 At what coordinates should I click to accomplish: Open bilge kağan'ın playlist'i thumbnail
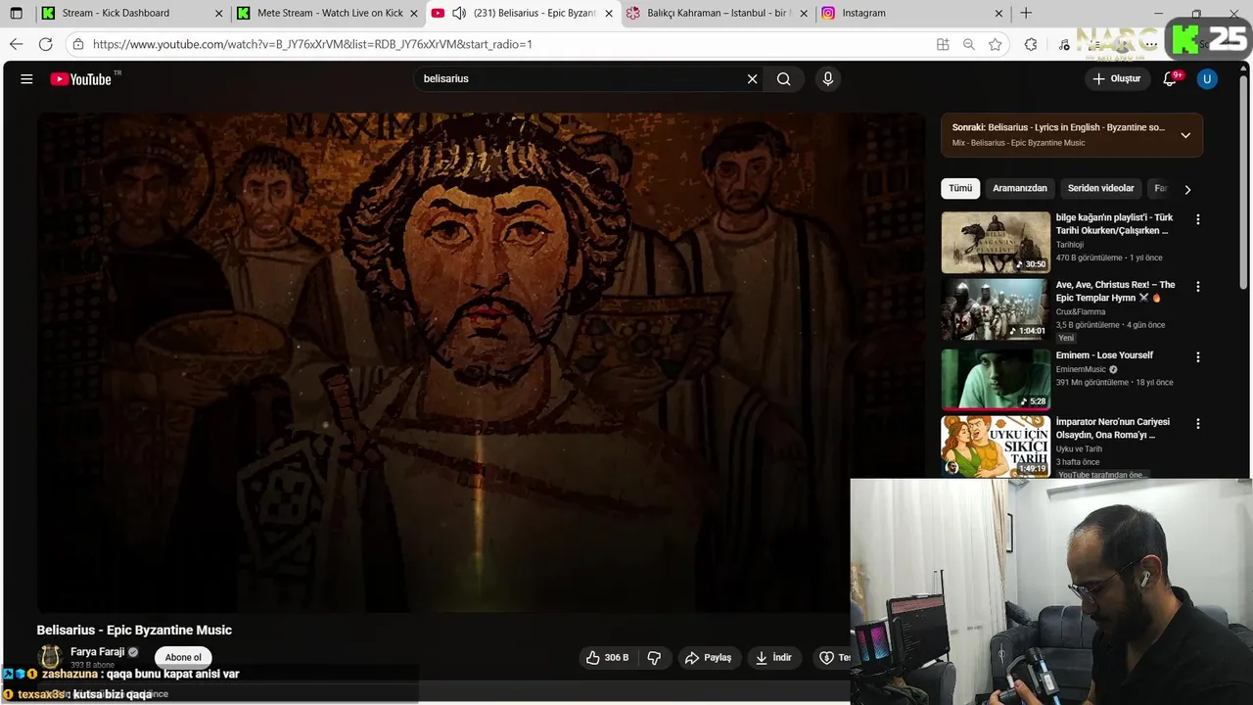click(x=996, y=242)
